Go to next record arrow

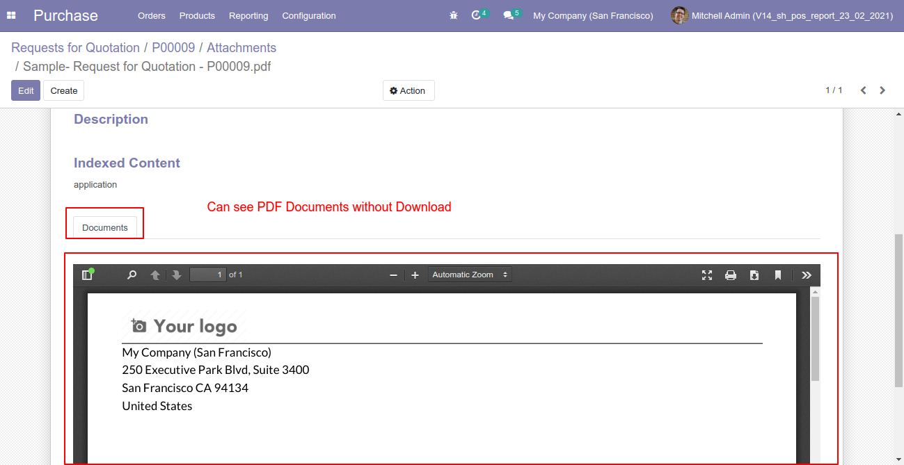coord(882,90)
